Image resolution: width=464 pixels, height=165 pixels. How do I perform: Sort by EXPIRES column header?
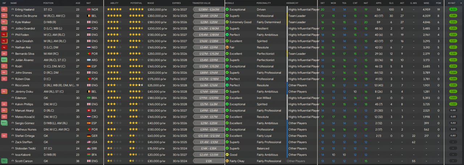pyautogui.click(x=177, y=3)
